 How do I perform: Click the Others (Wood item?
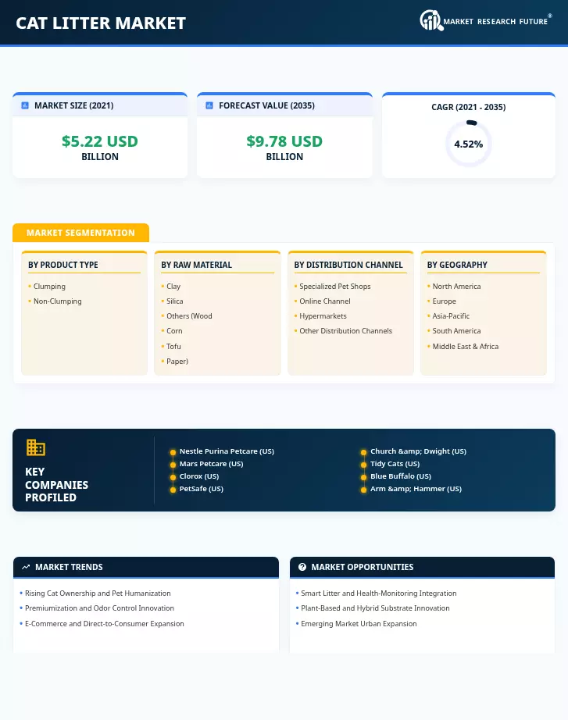point(189,316)
